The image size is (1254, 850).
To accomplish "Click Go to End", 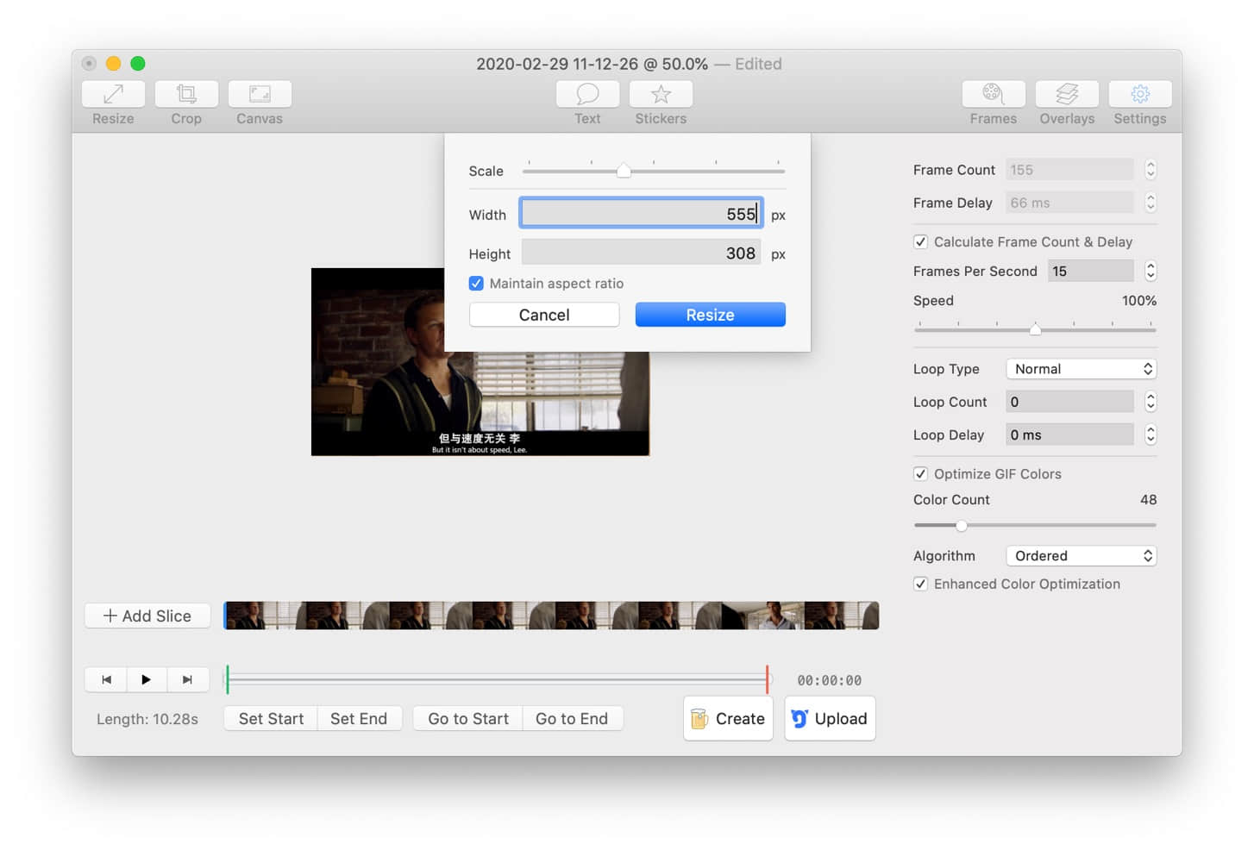I will pos(572,718).
